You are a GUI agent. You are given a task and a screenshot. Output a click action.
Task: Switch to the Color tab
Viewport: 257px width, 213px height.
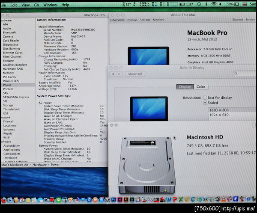click(201, 86)
